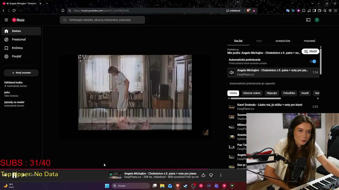Focus the song search field
Screen dimensions: 339x190
(x=102, y=20)
